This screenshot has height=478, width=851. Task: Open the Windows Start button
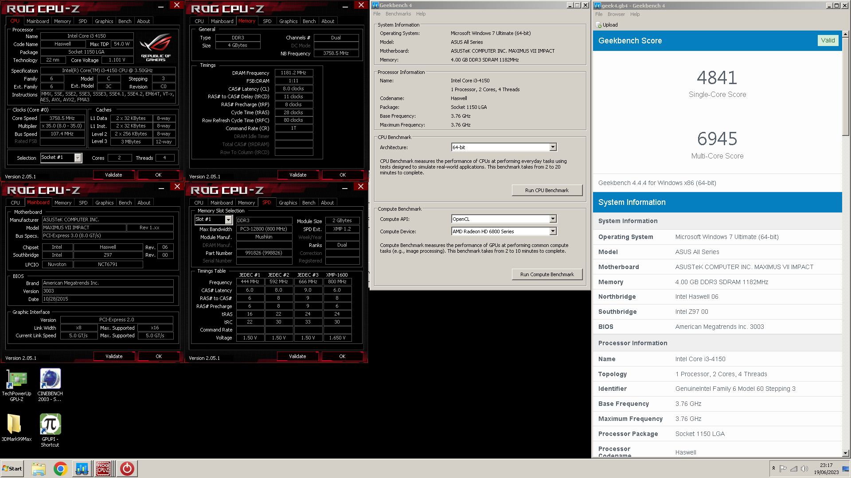(12, 468)
